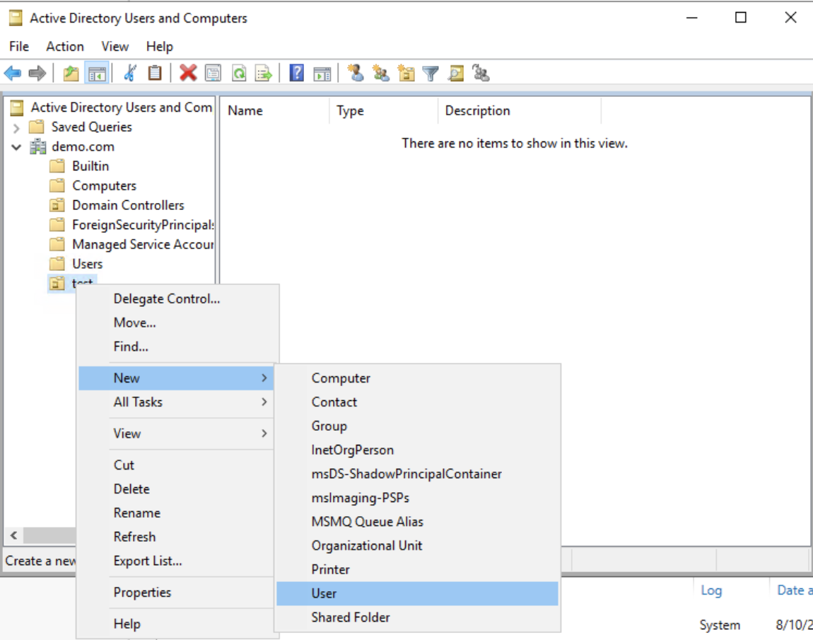Click the Paste clipboard toolbar icon

155,73
